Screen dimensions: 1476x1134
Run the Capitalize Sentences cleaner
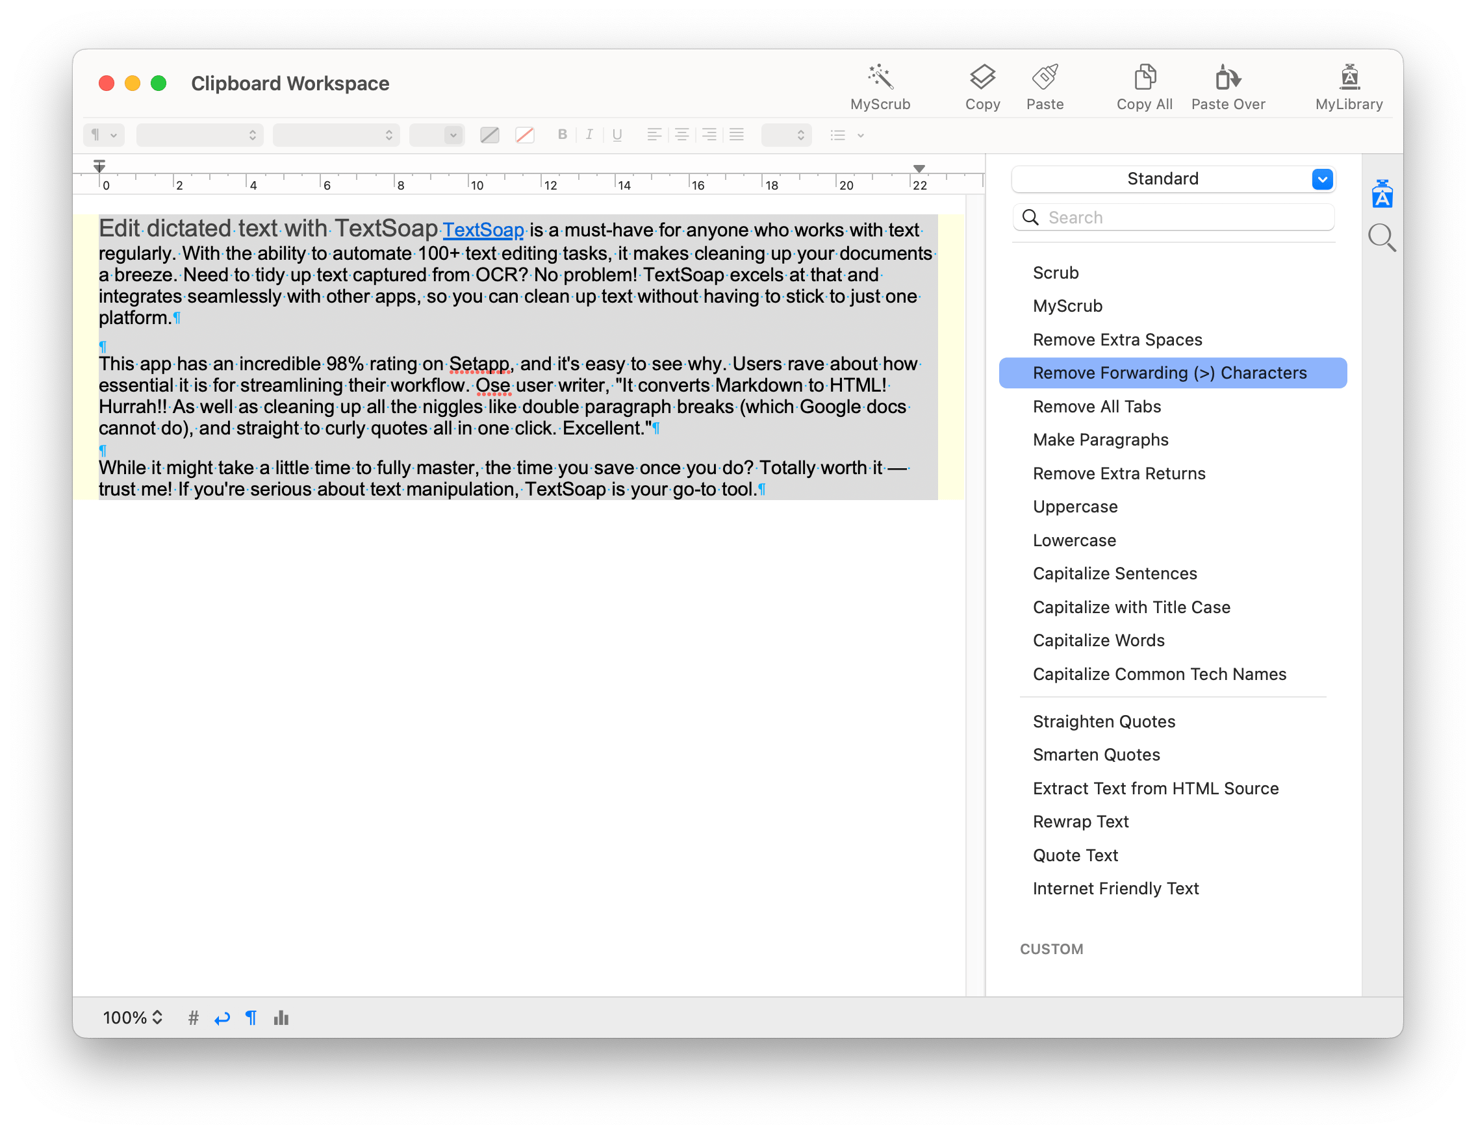coord(1114,573)
